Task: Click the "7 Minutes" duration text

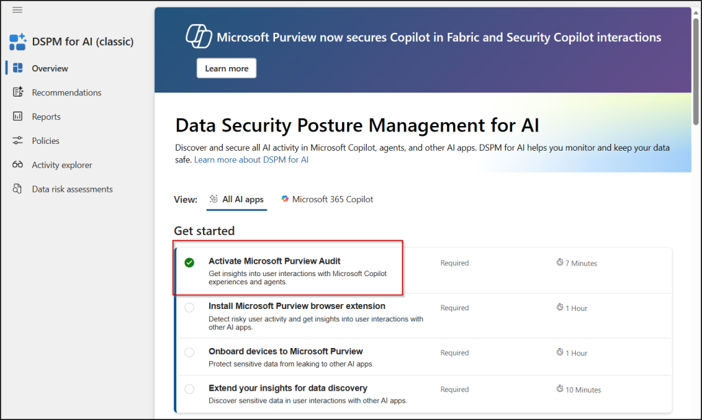Action: pos(581,264)
